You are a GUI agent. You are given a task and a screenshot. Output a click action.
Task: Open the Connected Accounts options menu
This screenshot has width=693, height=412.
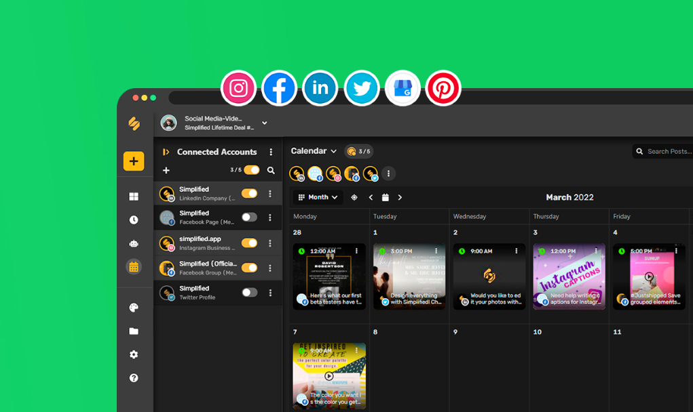pyautogui.click(x=271, y=151)
